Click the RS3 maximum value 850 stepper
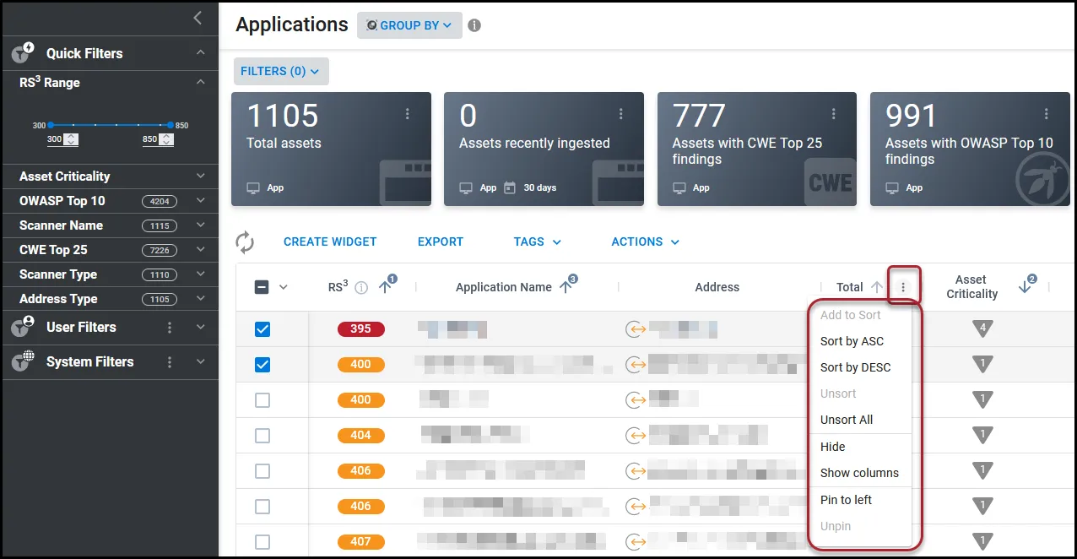The height and width of the screenshot is (559, 1077). click(167, 139)
